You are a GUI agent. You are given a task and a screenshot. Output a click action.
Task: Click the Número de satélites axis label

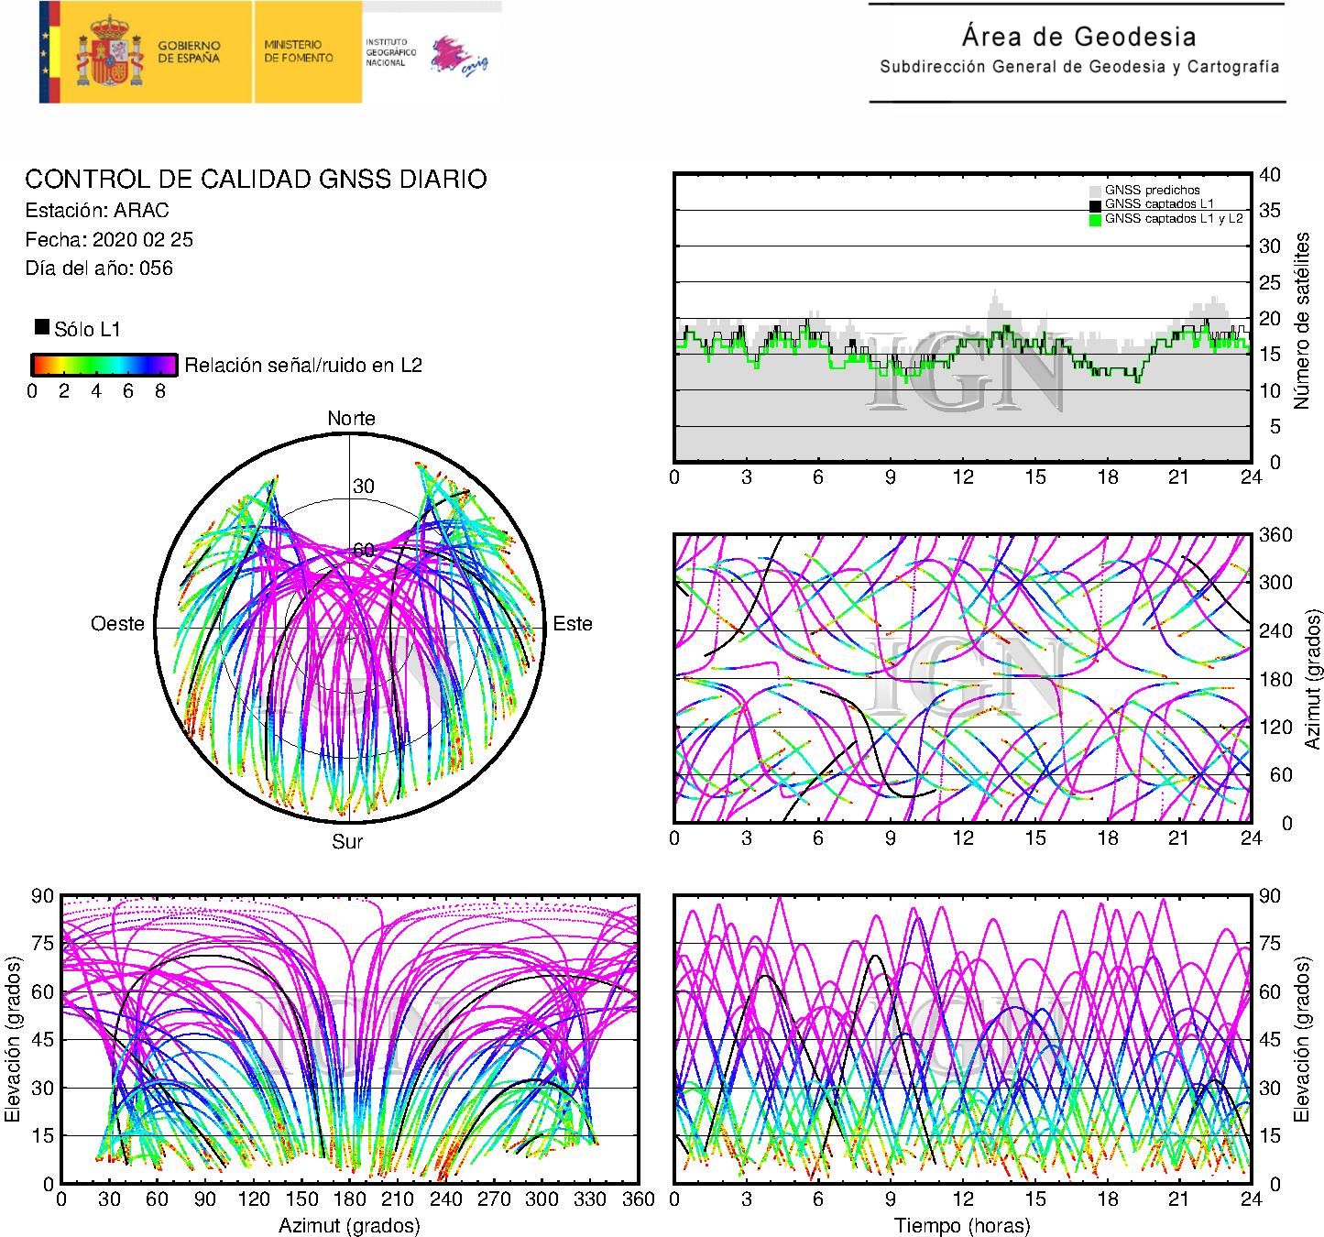coord(1301,320)
